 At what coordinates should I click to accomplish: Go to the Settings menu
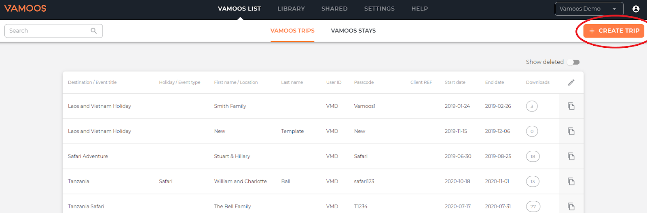click(379, 9)
